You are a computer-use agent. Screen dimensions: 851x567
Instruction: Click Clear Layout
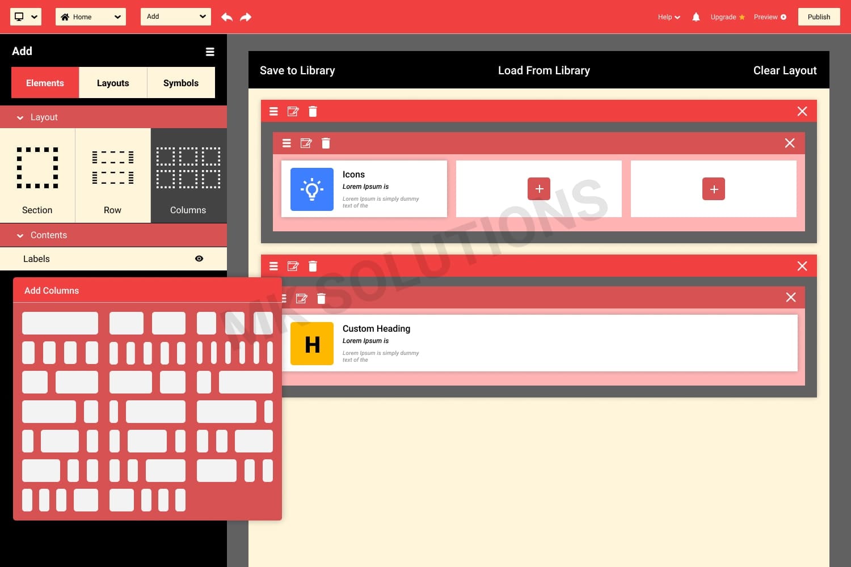(785, 70)
